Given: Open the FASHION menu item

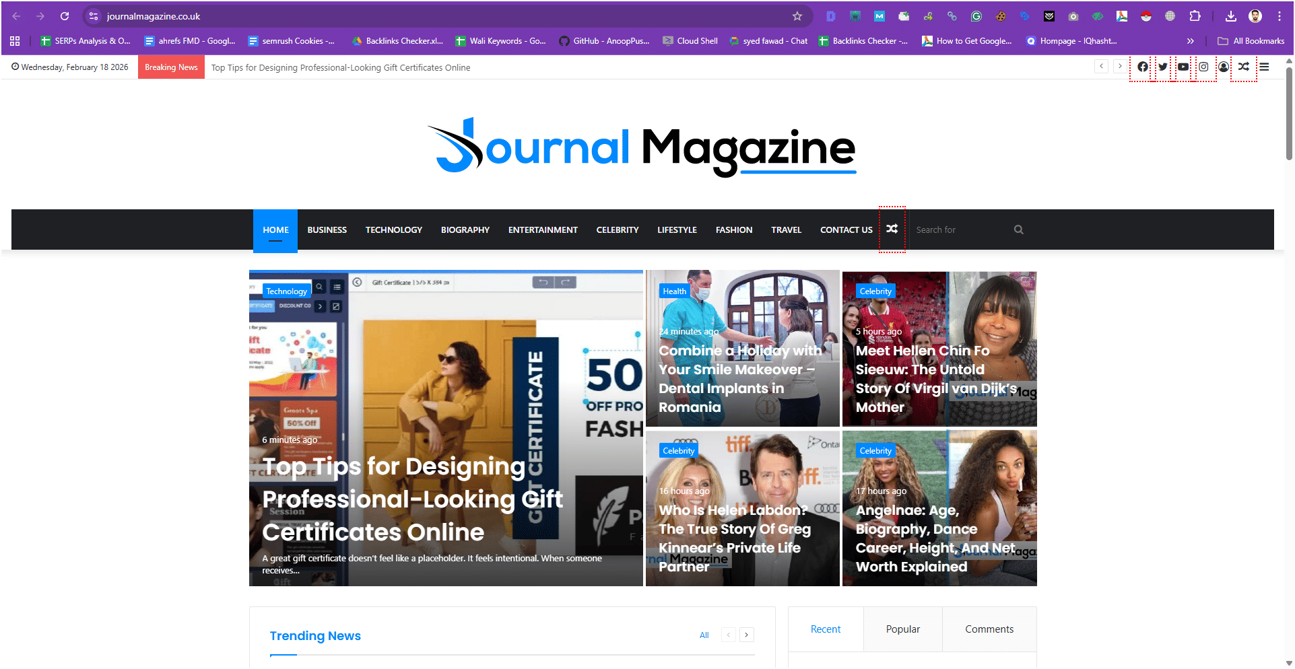Looking at the screenshot, I should pyautogui.click(x=734, y=230).
